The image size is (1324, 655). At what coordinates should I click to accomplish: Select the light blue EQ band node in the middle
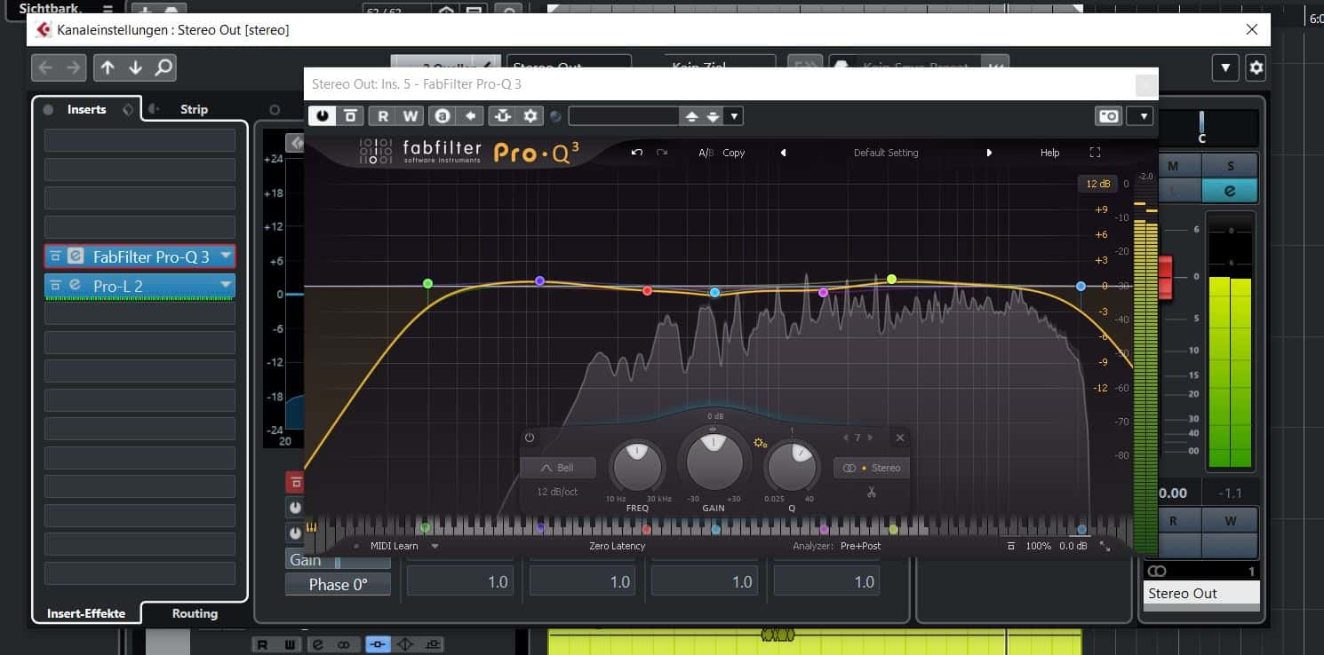click(714, 292)
